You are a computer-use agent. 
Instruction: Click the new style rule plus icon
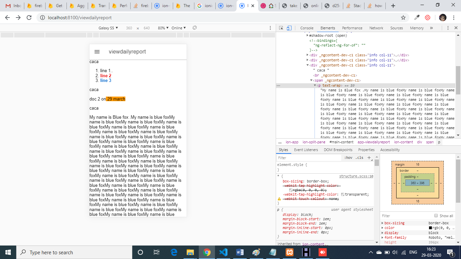click(x=369, y=157)
